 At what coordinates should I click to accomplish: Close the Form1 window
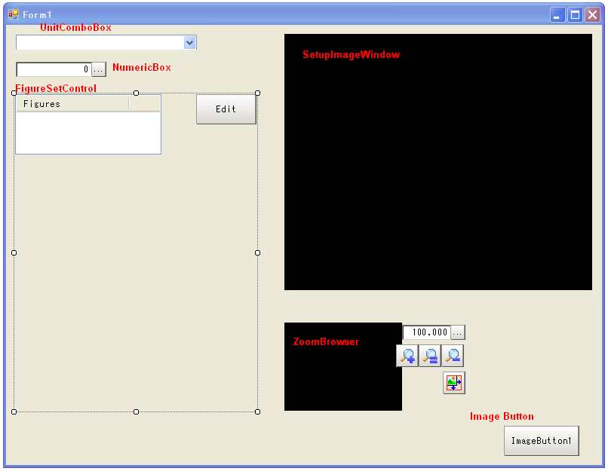click(x=592, y=15)
